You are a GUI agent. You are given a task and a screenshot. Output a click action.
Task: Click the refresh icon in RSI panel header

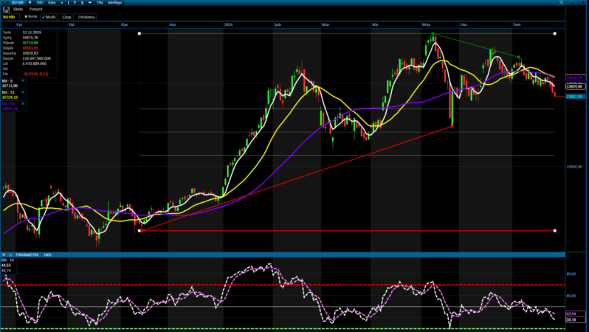[10, 255]
